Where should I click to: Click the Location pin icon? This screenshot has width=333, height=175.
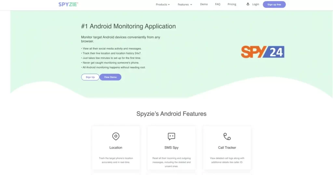click(116, 136)
